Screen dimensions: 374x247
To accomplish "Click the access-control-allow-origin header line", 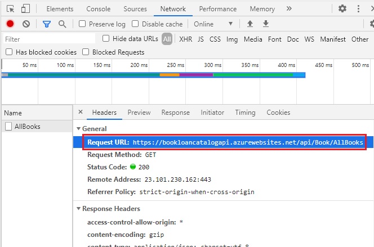I will pyautogui.click(x=135, y=222).
